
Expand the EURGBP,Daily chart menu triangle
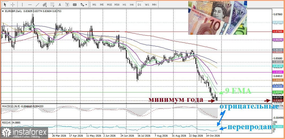click(3, 11)
